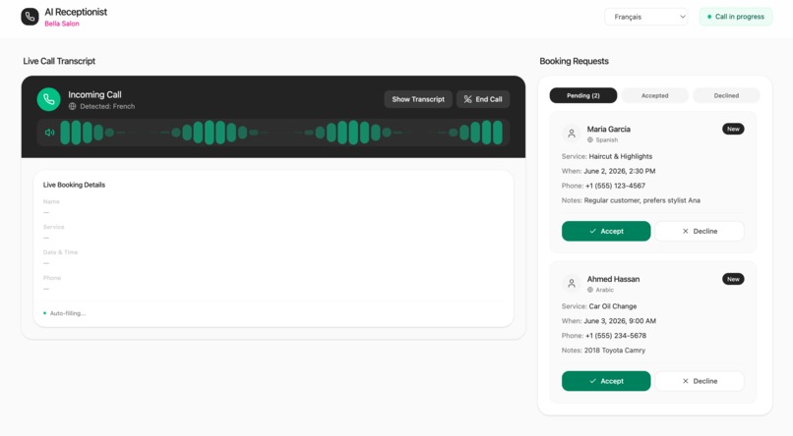The image size is (793, 436).
Task: Click the Date & Time field label
Action: 60,252
